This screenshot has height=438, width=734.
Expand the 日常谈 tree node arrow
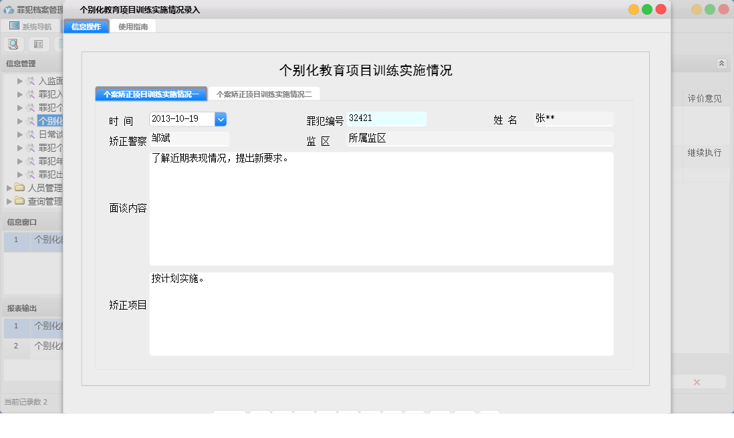[x=20, y=134]
